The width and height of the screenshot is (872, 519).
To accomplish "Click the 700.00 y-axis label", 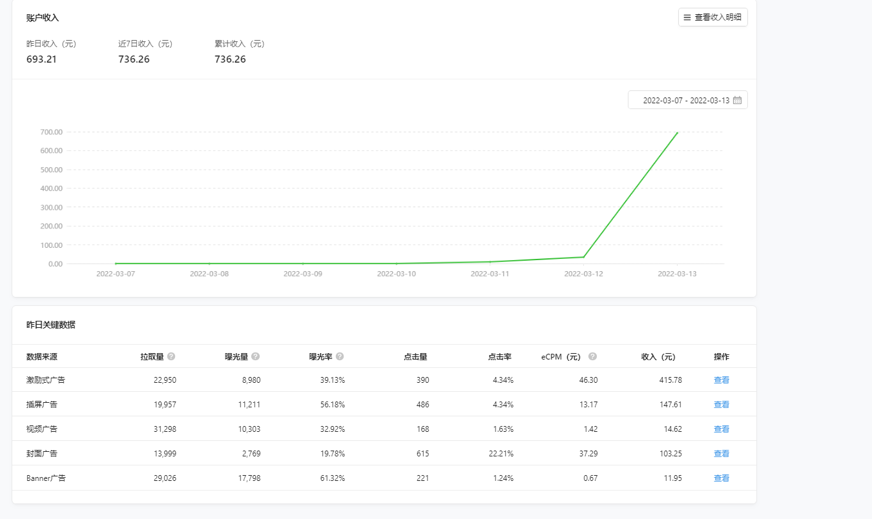I will point(51,132).
